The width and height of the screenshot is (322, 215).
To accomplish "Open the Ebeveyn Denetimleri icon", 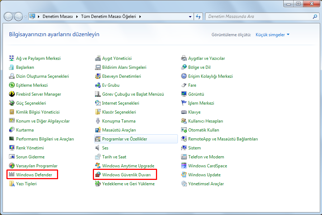I will [x=98, y=76].
